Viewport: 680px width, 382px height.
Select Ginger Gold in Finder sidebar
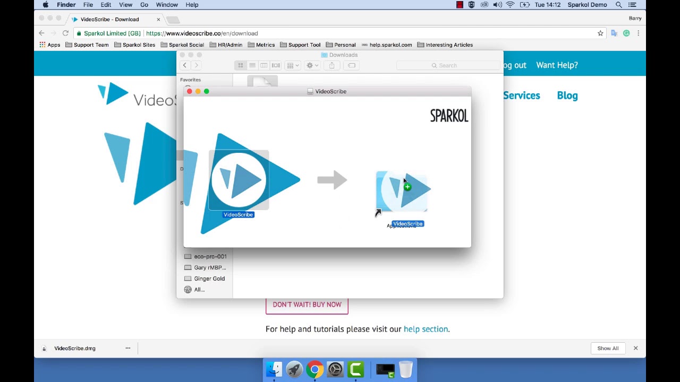point(205,279)
